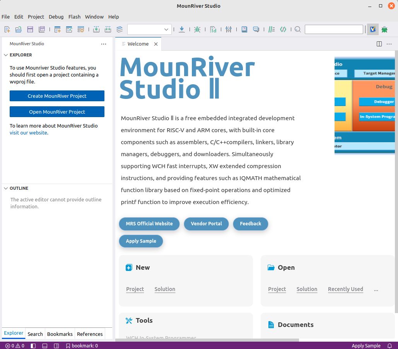The height and width of the screenshot is (349, 398).
Task: Open the Project menu
Action: 36,17
